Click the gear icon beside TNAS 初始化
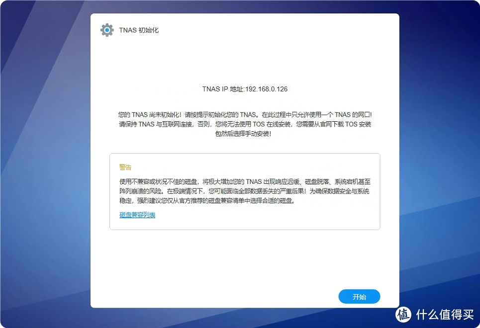Viewport: 480px width, 328px height. point(107,30)
